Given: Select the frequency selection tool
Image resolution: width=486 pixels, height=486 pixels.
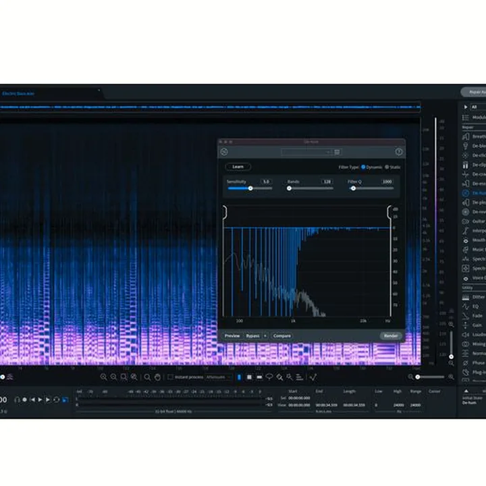Looking at the screenshot, I should pos(259,377).
